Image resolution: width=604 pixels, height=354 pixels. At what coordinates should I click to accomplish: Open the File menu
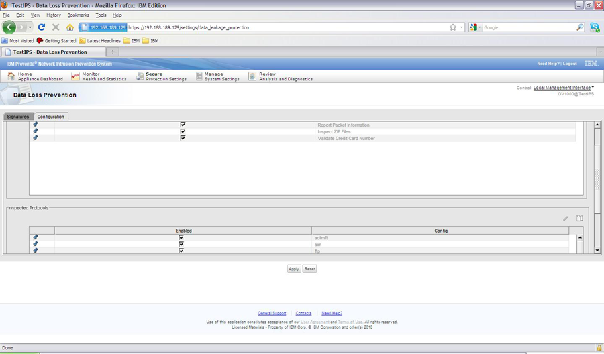click(6, 15)
